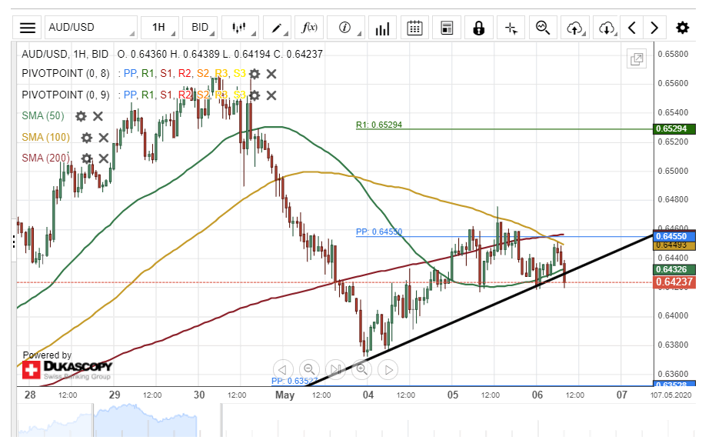Click the toolbar right arrow
Image resolution: width=702 pixels, height=440 pixels.
click(654, 28)
